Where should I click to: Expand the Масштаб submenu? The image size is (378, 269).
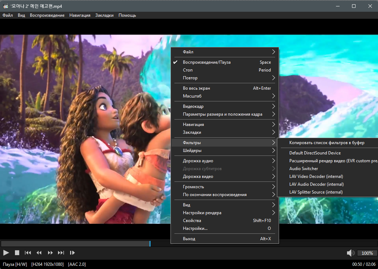[x=225, y=96]
